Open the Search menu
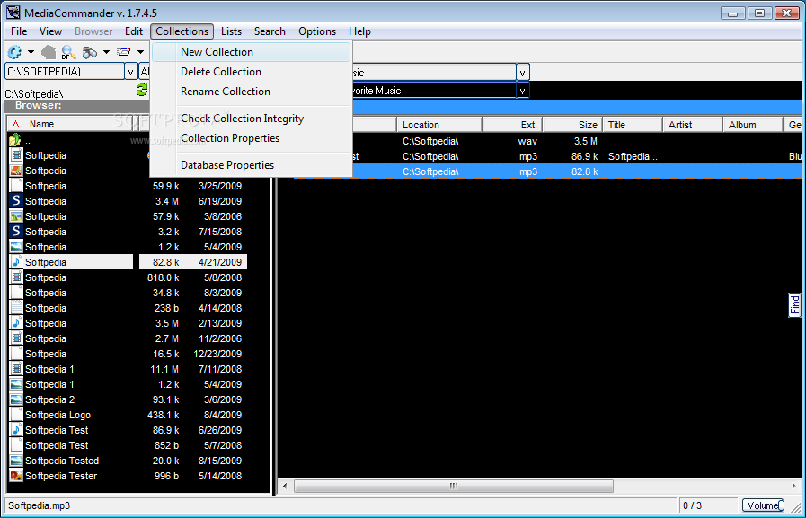Image resolution: width=806 pixels, height=518 pixels. click(x=270, y=31)
